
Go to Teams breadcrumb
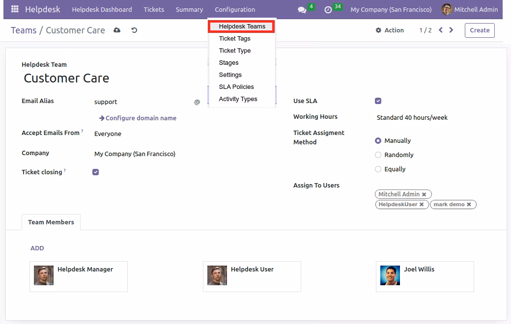(x=24, y=30)
